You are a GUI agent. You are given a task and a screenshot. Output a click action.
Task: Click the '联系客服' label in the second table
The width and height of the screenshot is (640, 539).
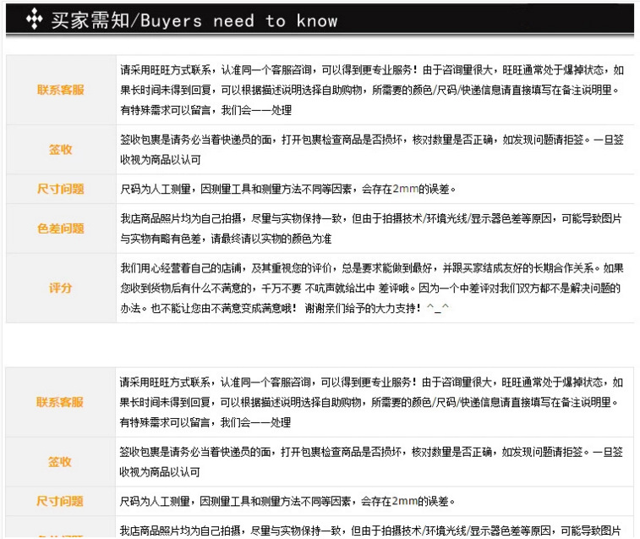point(60,402)
